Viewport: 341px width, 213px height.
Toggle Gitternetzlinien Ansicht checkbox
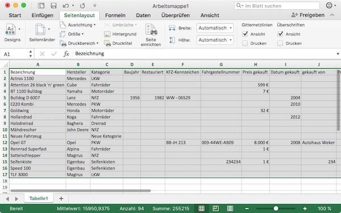245,34
